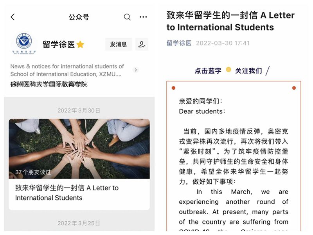Image resolution: width=313 pixels, height=235 pixels.
Task: Tap the 留学徐医 account logo avatar
Action: click(x=24, y=43)
